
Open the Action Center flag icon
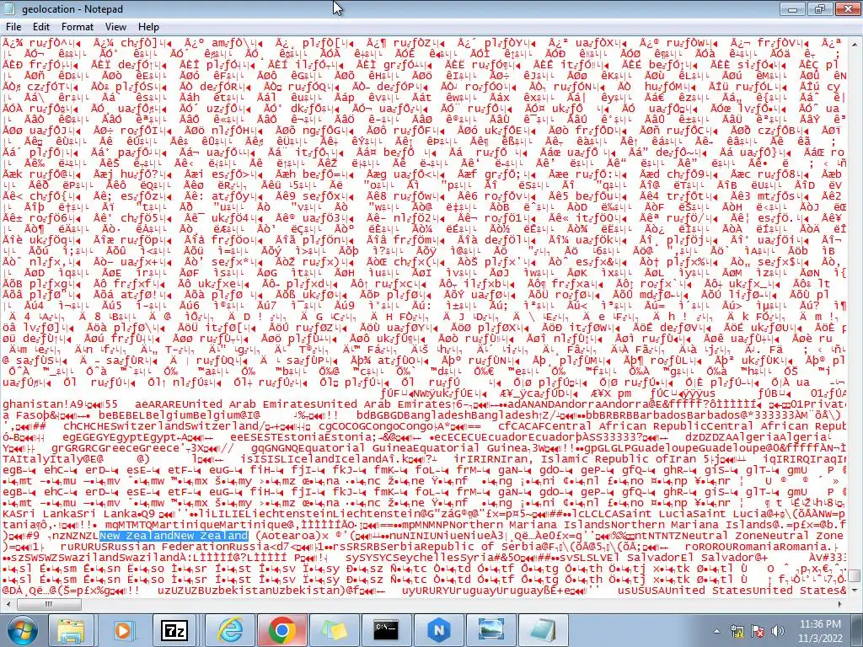[758, 631]
